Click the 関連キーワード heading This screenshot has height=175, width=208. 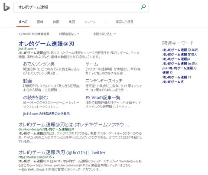[x=178, y=43]
